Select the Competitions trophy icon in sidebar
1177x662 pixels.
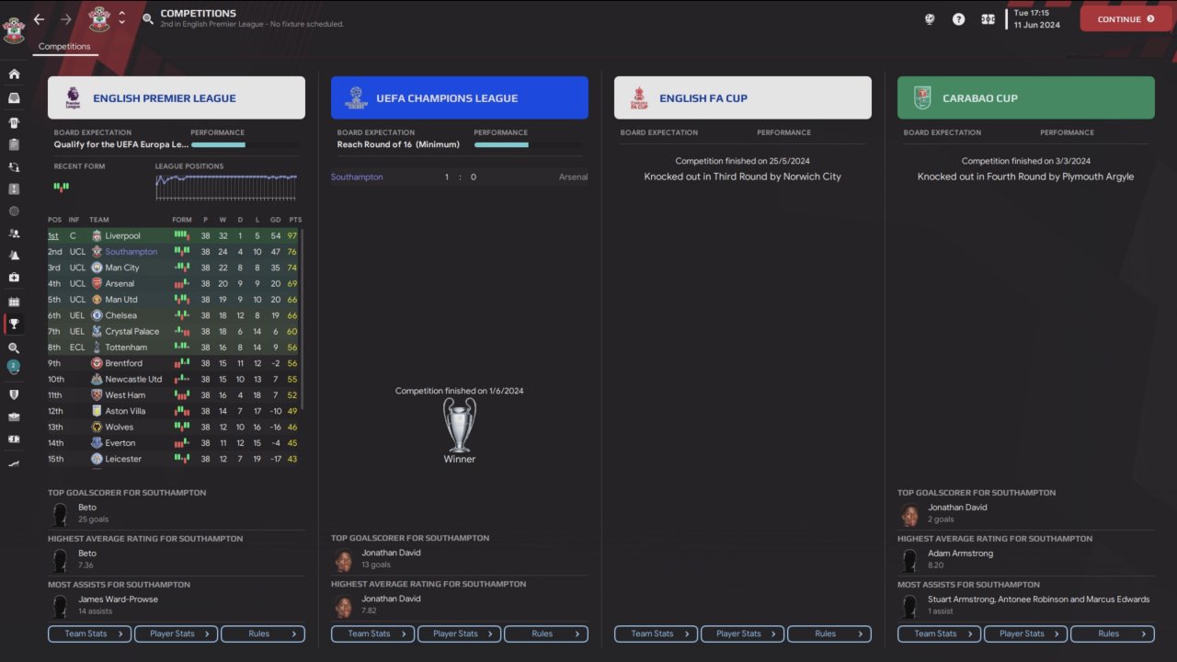(x=14, y=324)
